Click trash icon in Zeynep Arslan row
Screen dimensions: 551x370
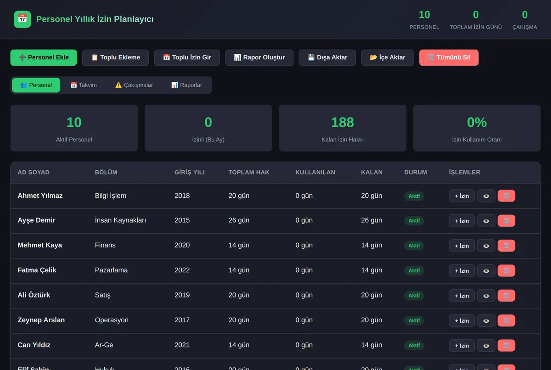pos(506,320)
